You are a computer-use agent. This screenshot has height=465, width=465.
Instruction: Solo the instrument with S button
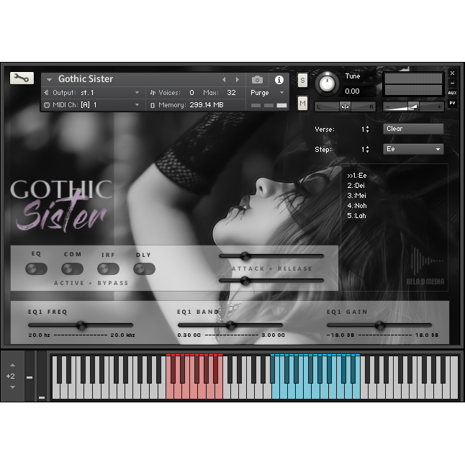coord(302,80)
